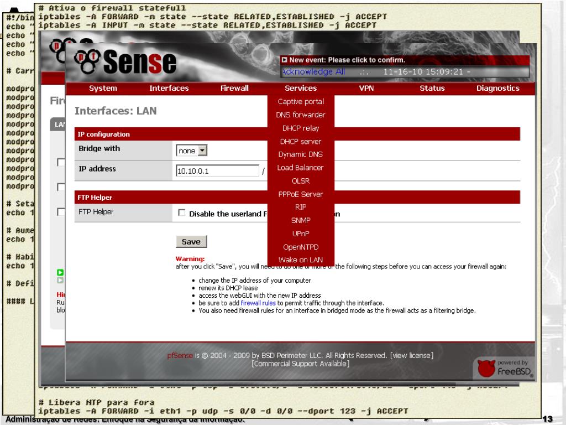
Task: Click the New event notification arrow icon
Action: tap(285, 60)
